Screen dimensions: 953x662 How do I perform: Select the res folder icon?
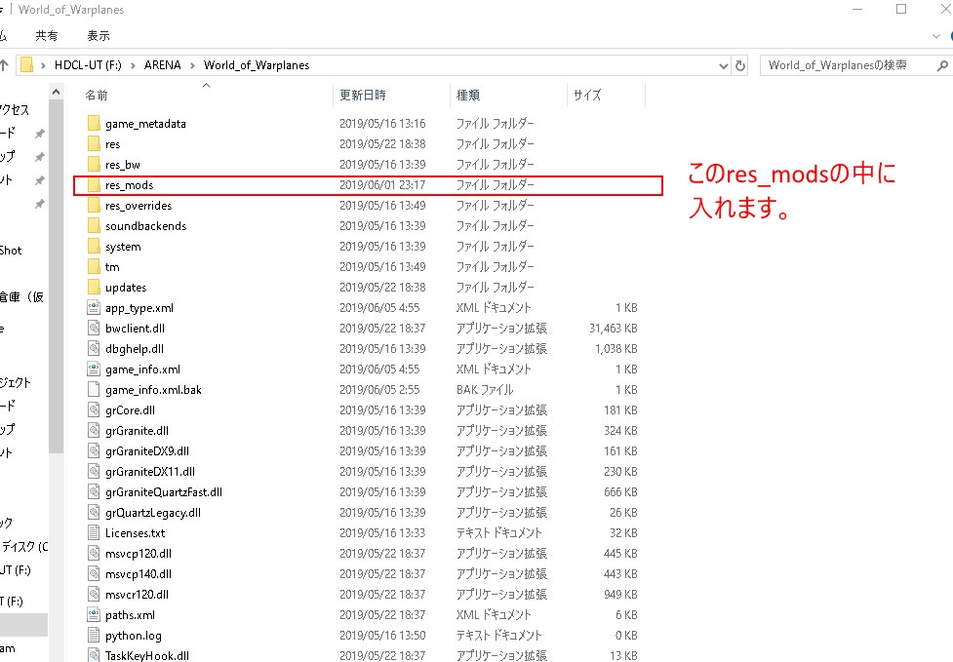point(94,144)
